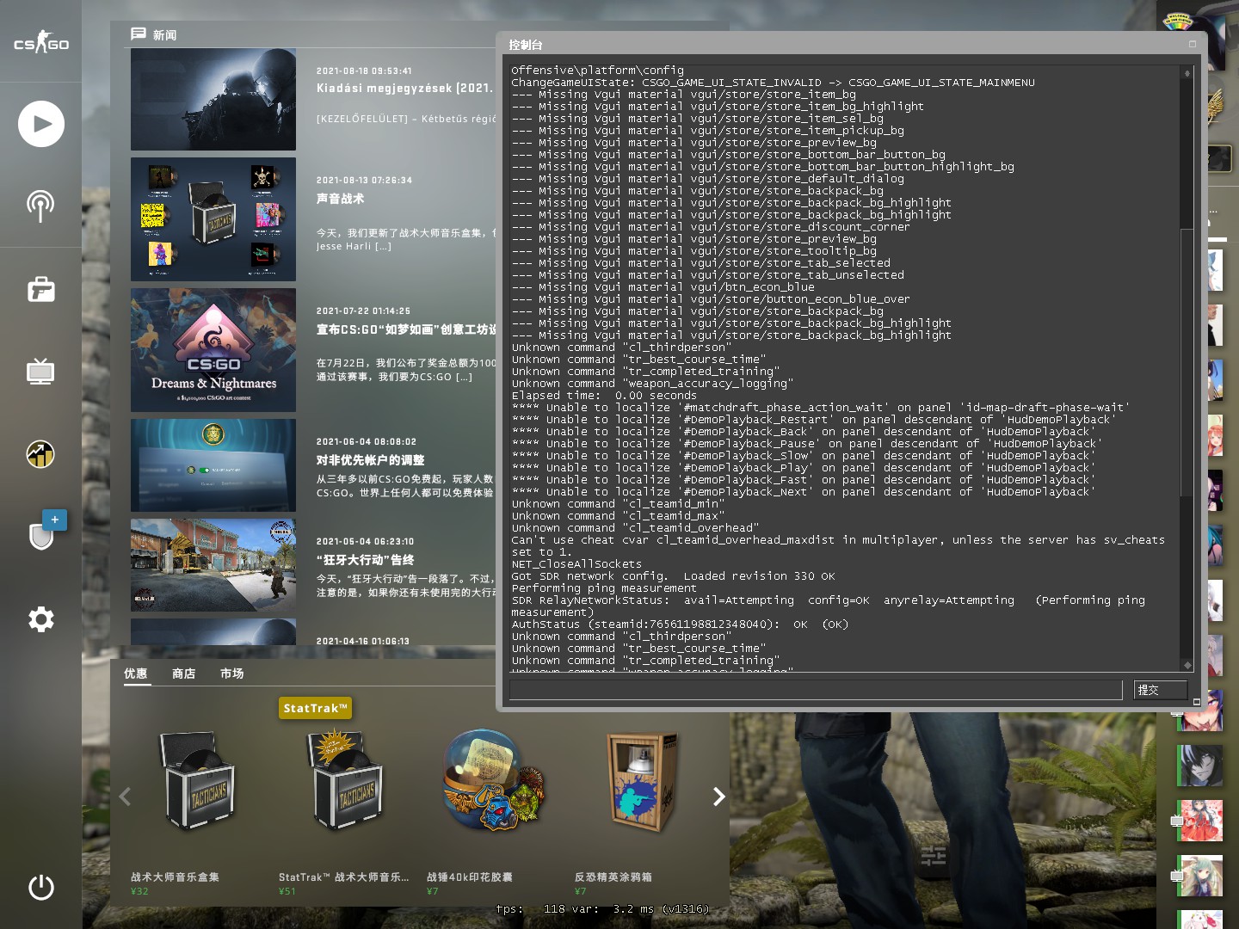Select the StatTrak music kit box image
1239x929 pixels.
coord(346,779)
